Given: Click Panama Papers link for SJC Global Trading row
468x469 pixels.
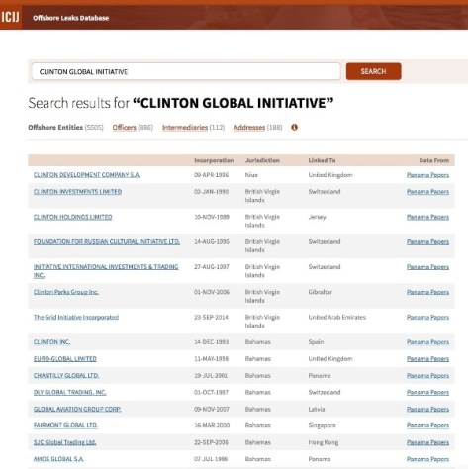Looking at the screenshot, I should tap(427, 442).
